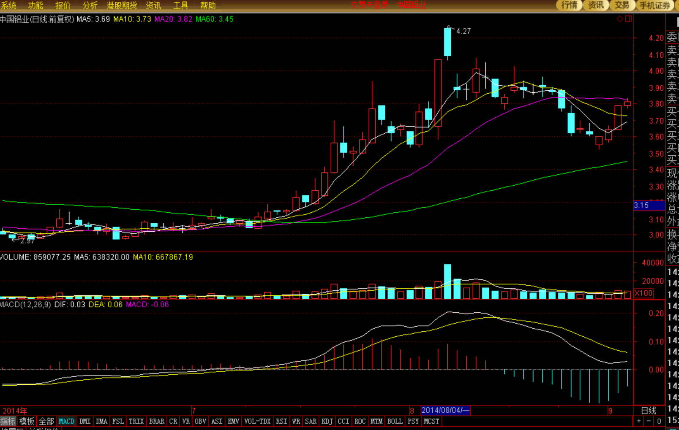679x430 pixels.
Task: Click the red diamond icon above chart
Action: click(x=620, y=19)
